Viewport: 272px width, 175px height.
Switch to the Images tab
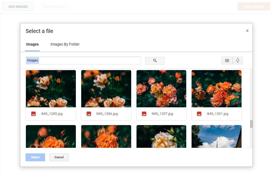click(32, 44)
